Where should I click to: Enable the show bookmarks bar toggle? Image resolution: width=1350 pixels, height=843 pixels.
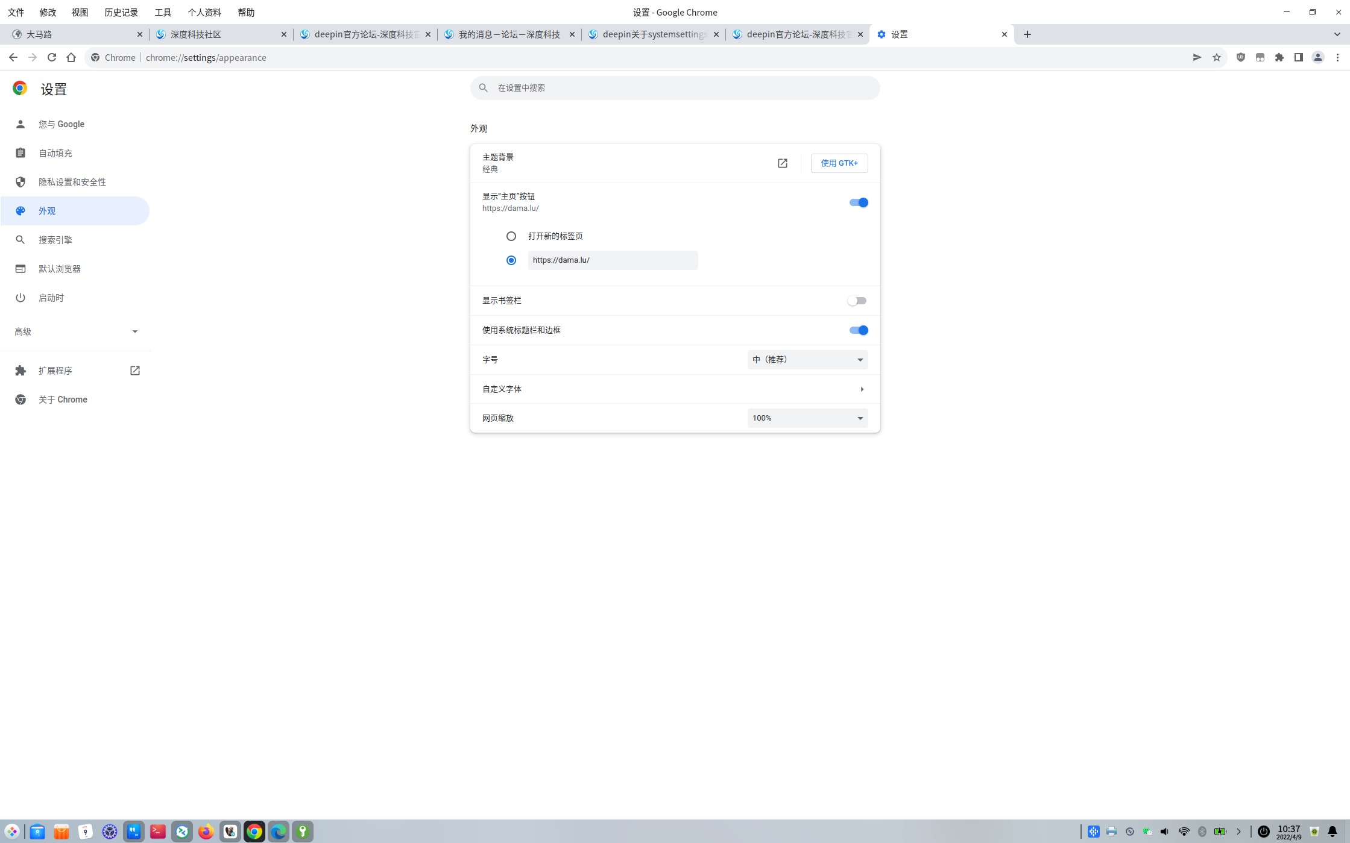click(x=857, y=301)
